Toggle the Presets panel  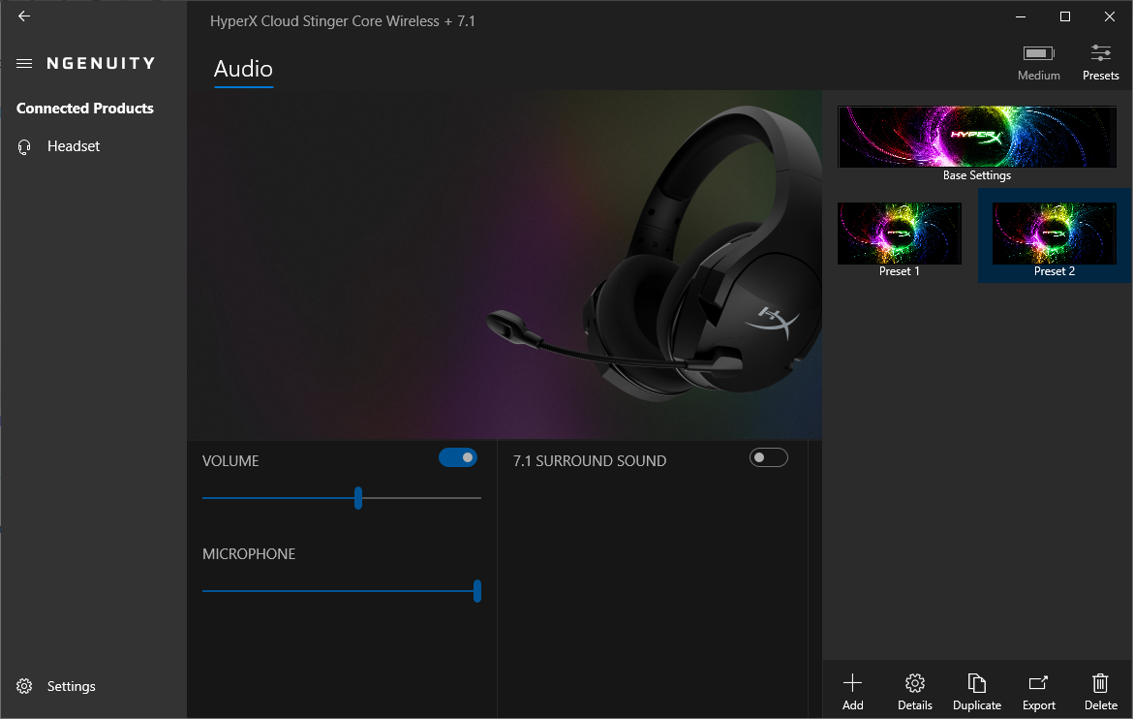click(1100, 63)
